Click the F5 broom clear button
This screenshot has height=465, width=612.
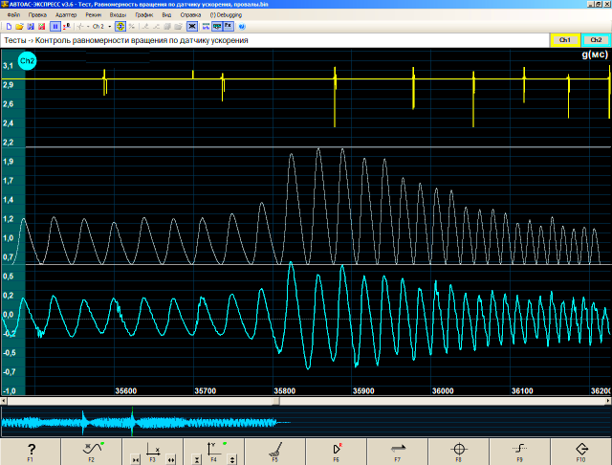click(x=274, y=450)
